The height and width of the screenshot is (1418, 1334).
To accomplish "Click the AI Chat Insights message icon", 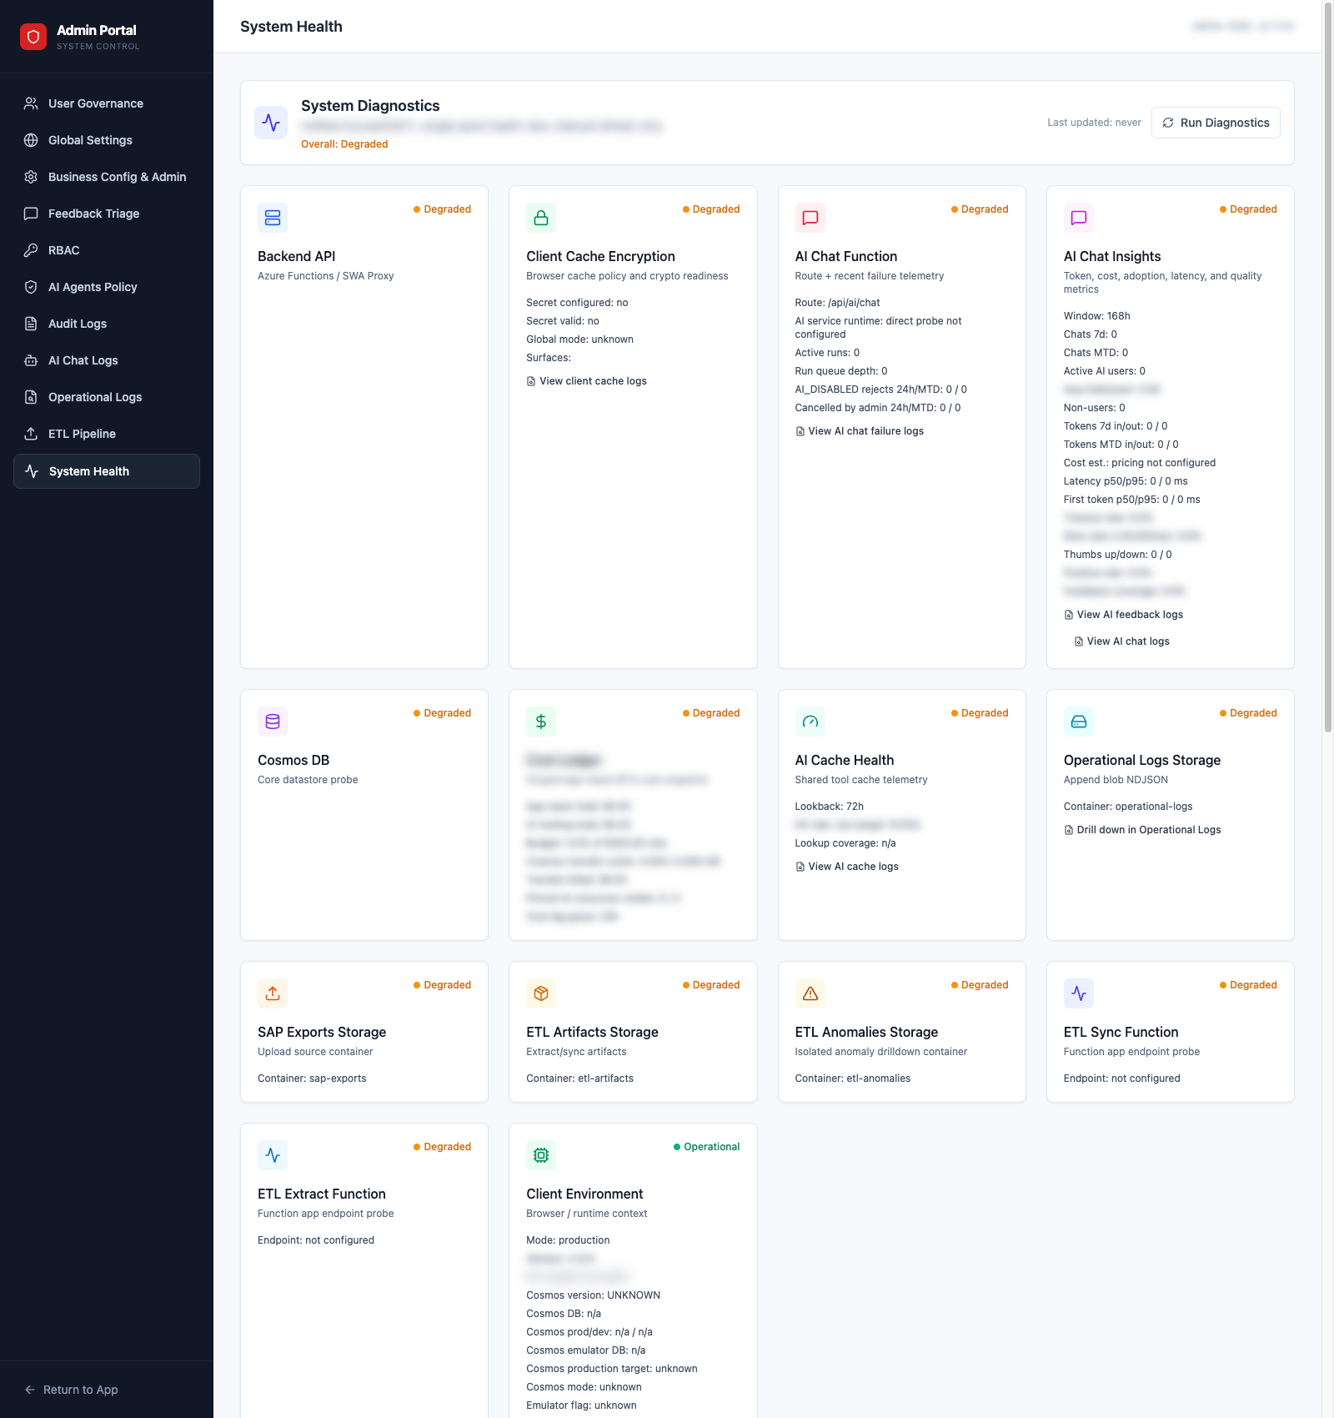I will (x=1079, y=218).
